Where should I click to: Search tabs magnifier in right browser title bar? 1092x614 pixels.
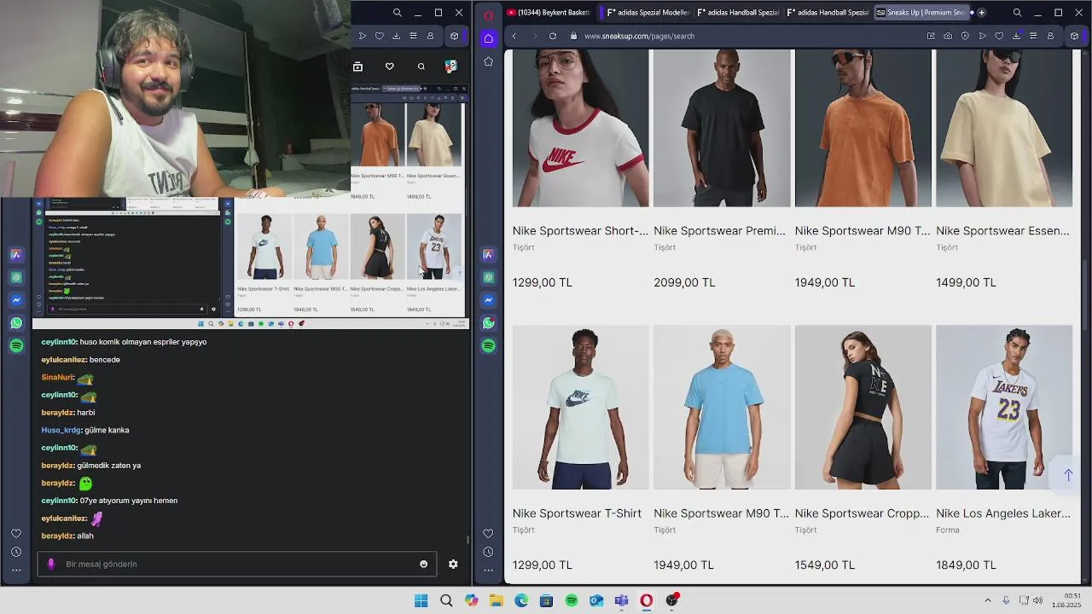click(x=1017, y=13)
